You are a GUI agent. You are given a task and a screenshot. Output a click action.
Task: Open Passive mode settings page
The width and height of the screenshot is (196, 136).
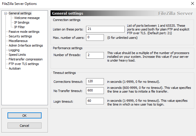24,32
